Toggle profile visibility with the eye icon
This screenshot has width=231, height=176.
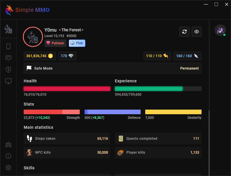point(197,32)
